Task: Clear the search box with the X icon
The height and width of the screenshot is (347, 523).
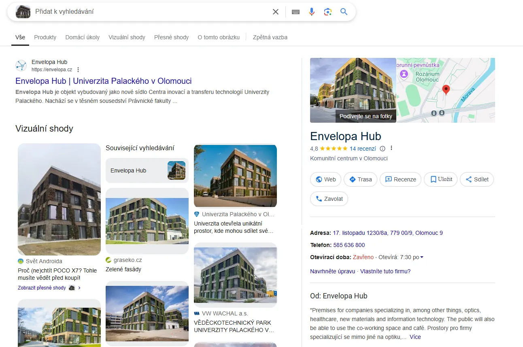Action: point(276,12)
